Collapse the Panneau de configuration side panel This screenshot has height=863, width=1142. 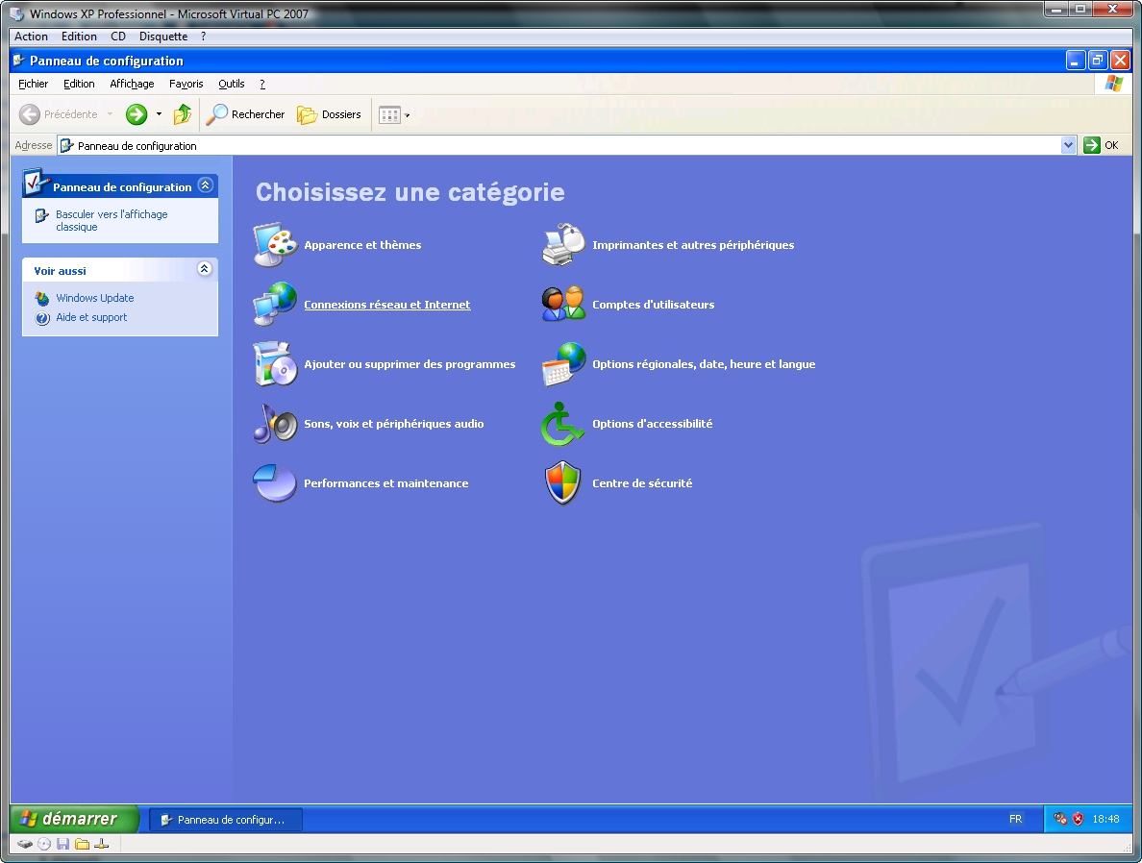206,185
